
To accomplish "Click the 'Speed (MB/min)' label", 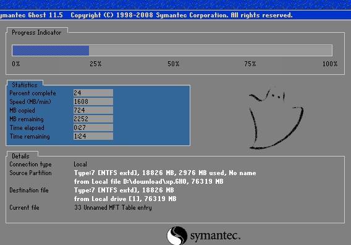I will 30,101.
